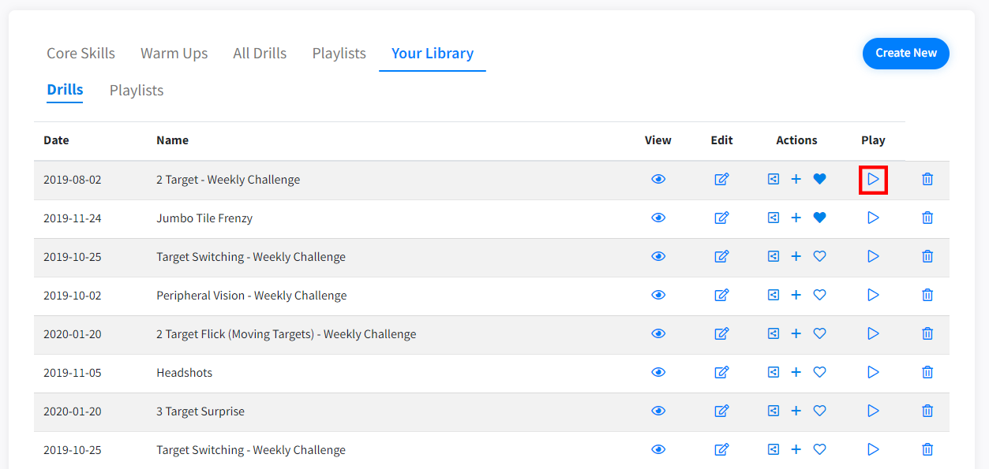Select the Playlists sub-tab under Your Library
This screenshot has height=469, width=989.
pos(137,91)
